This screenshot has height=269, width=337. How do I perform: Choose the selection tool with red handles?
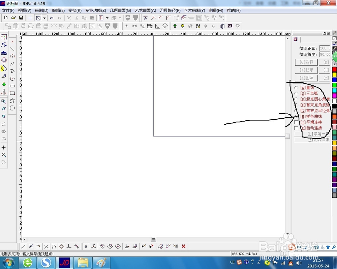click(4, 37)
